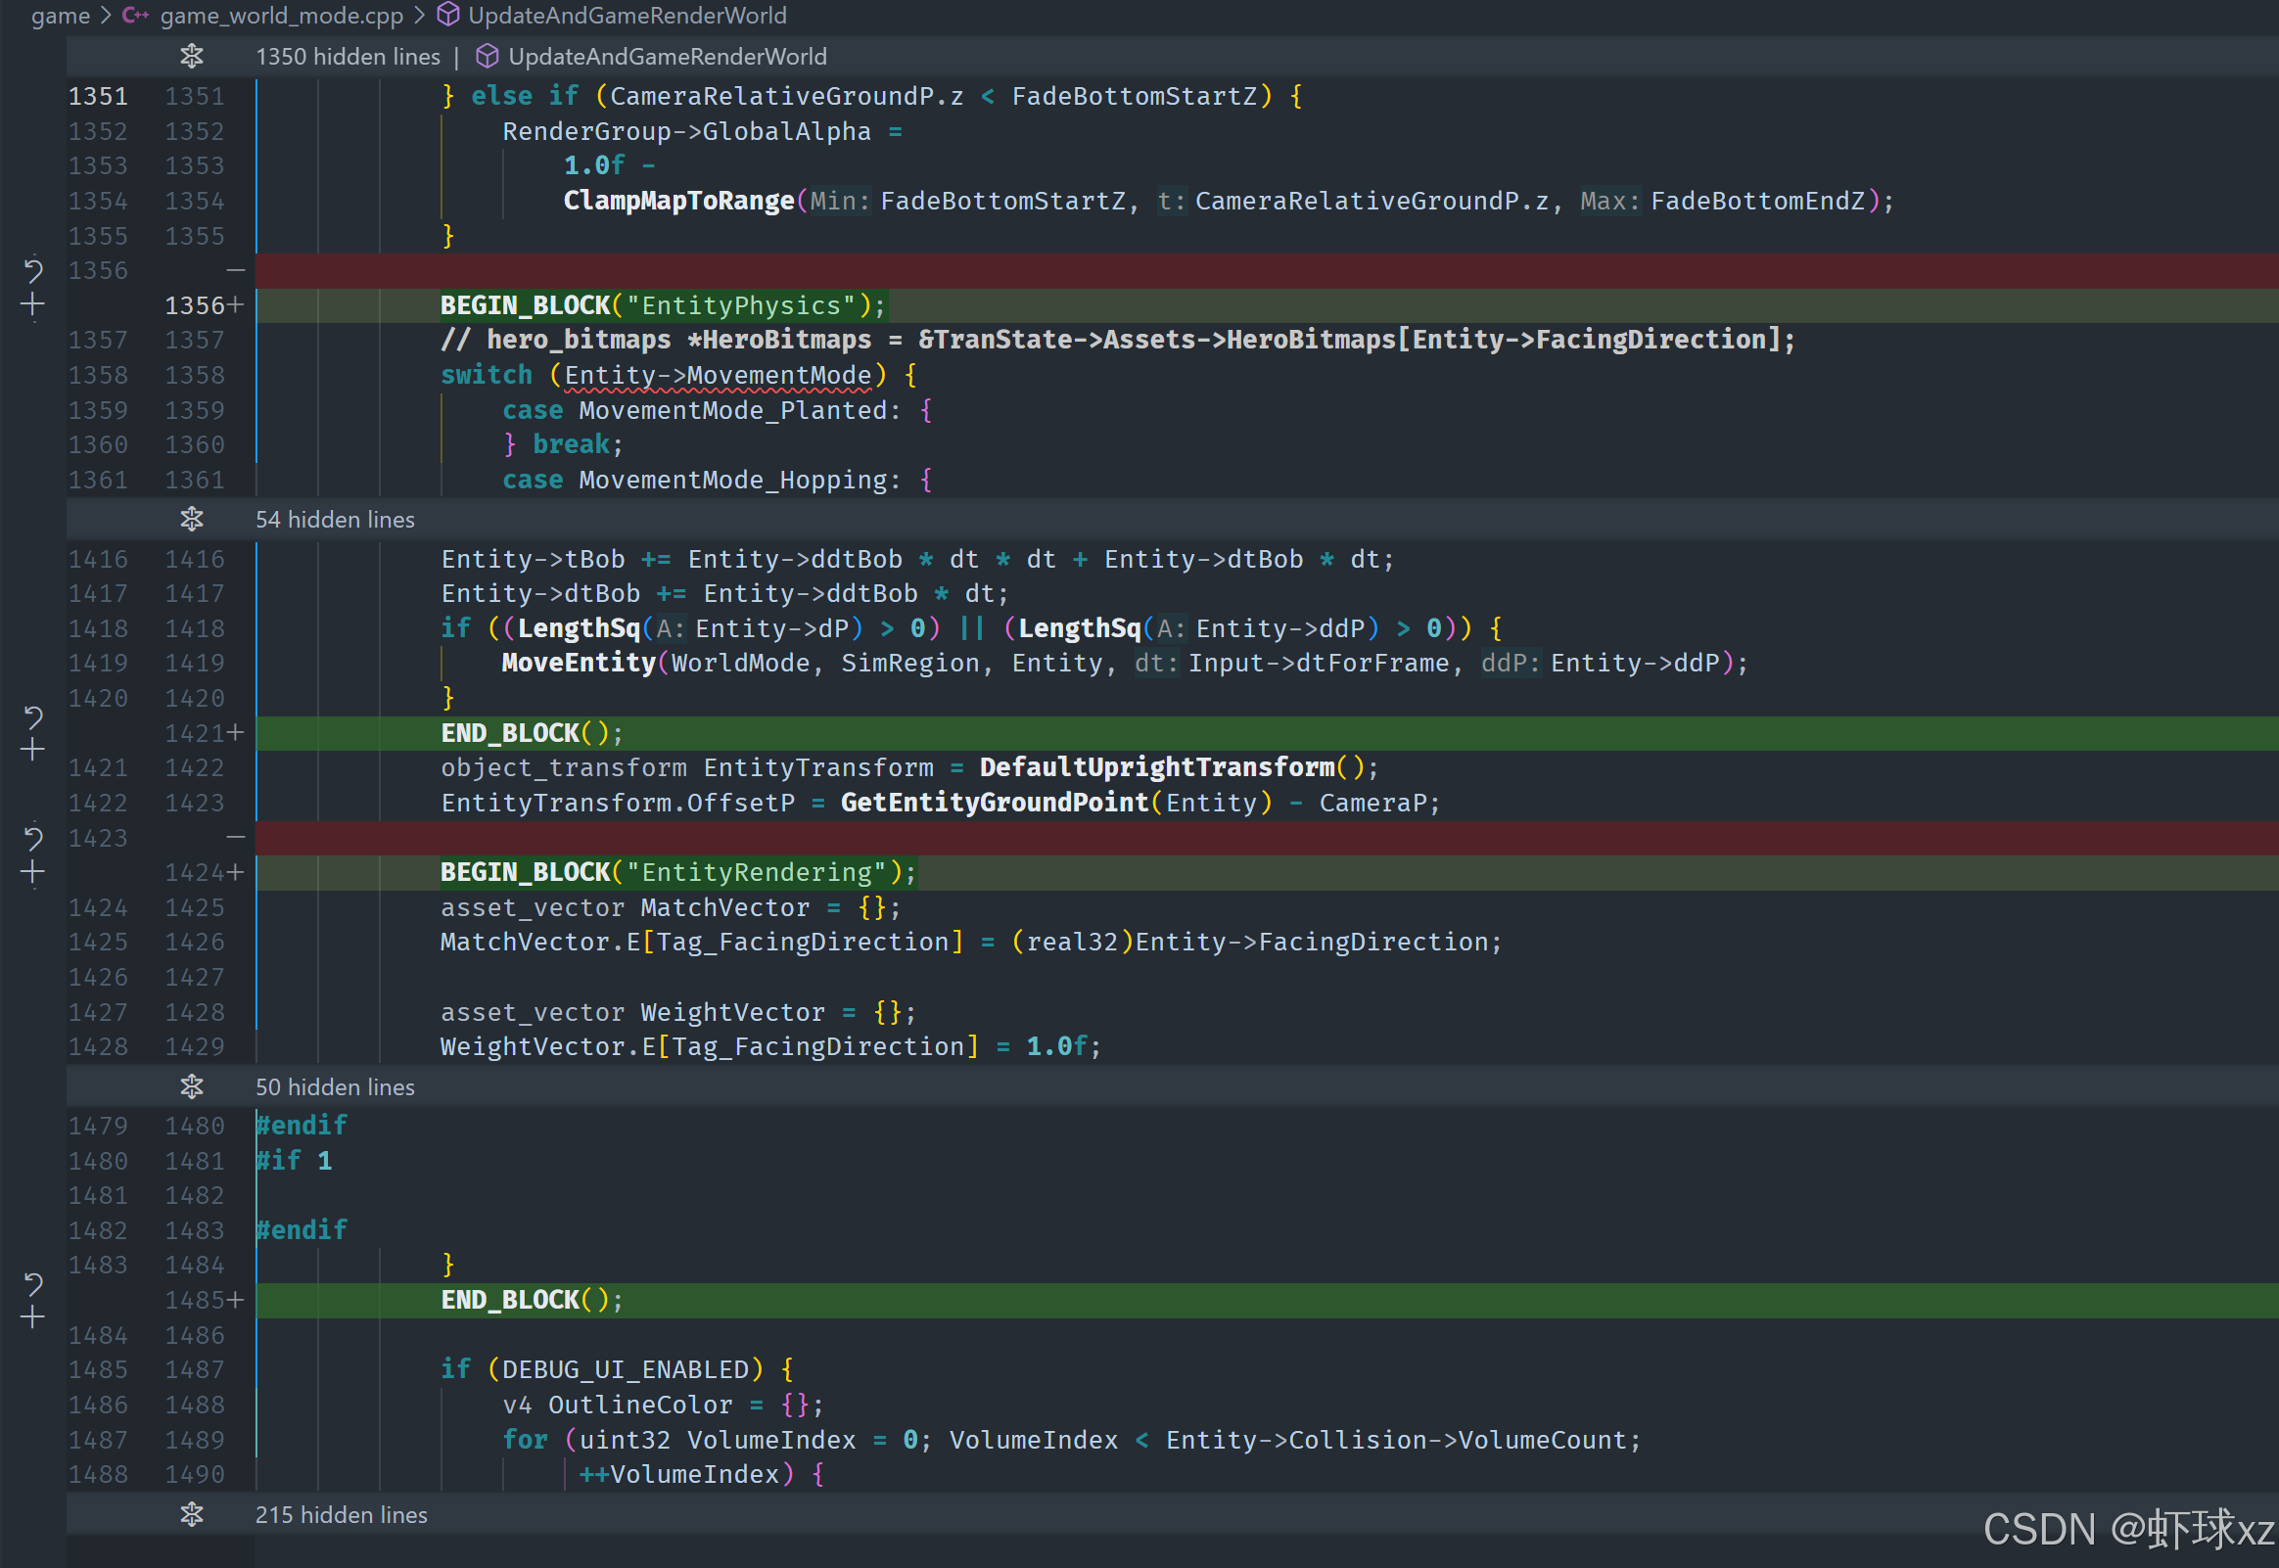Revert the END_BLOCK change at line 1485
This screenshot has height=1568, width=2279.
33,1283
